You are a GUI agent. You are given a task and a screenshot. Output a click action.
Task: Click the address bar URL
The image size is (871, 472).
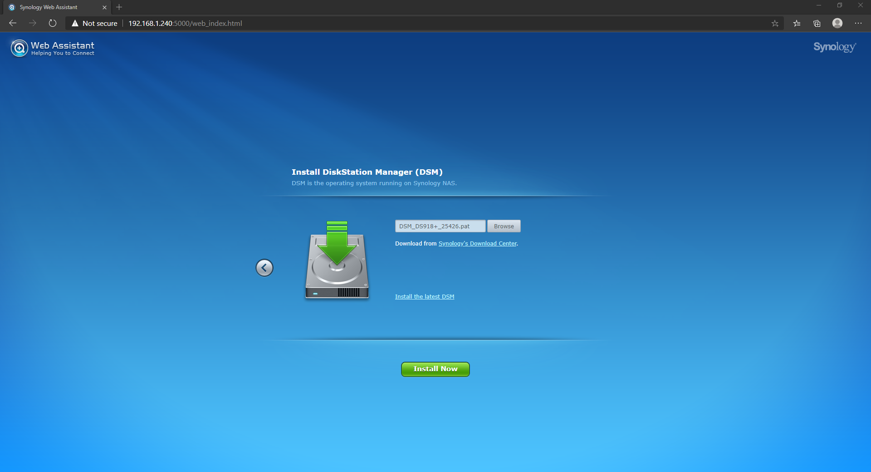pos(185,23)
